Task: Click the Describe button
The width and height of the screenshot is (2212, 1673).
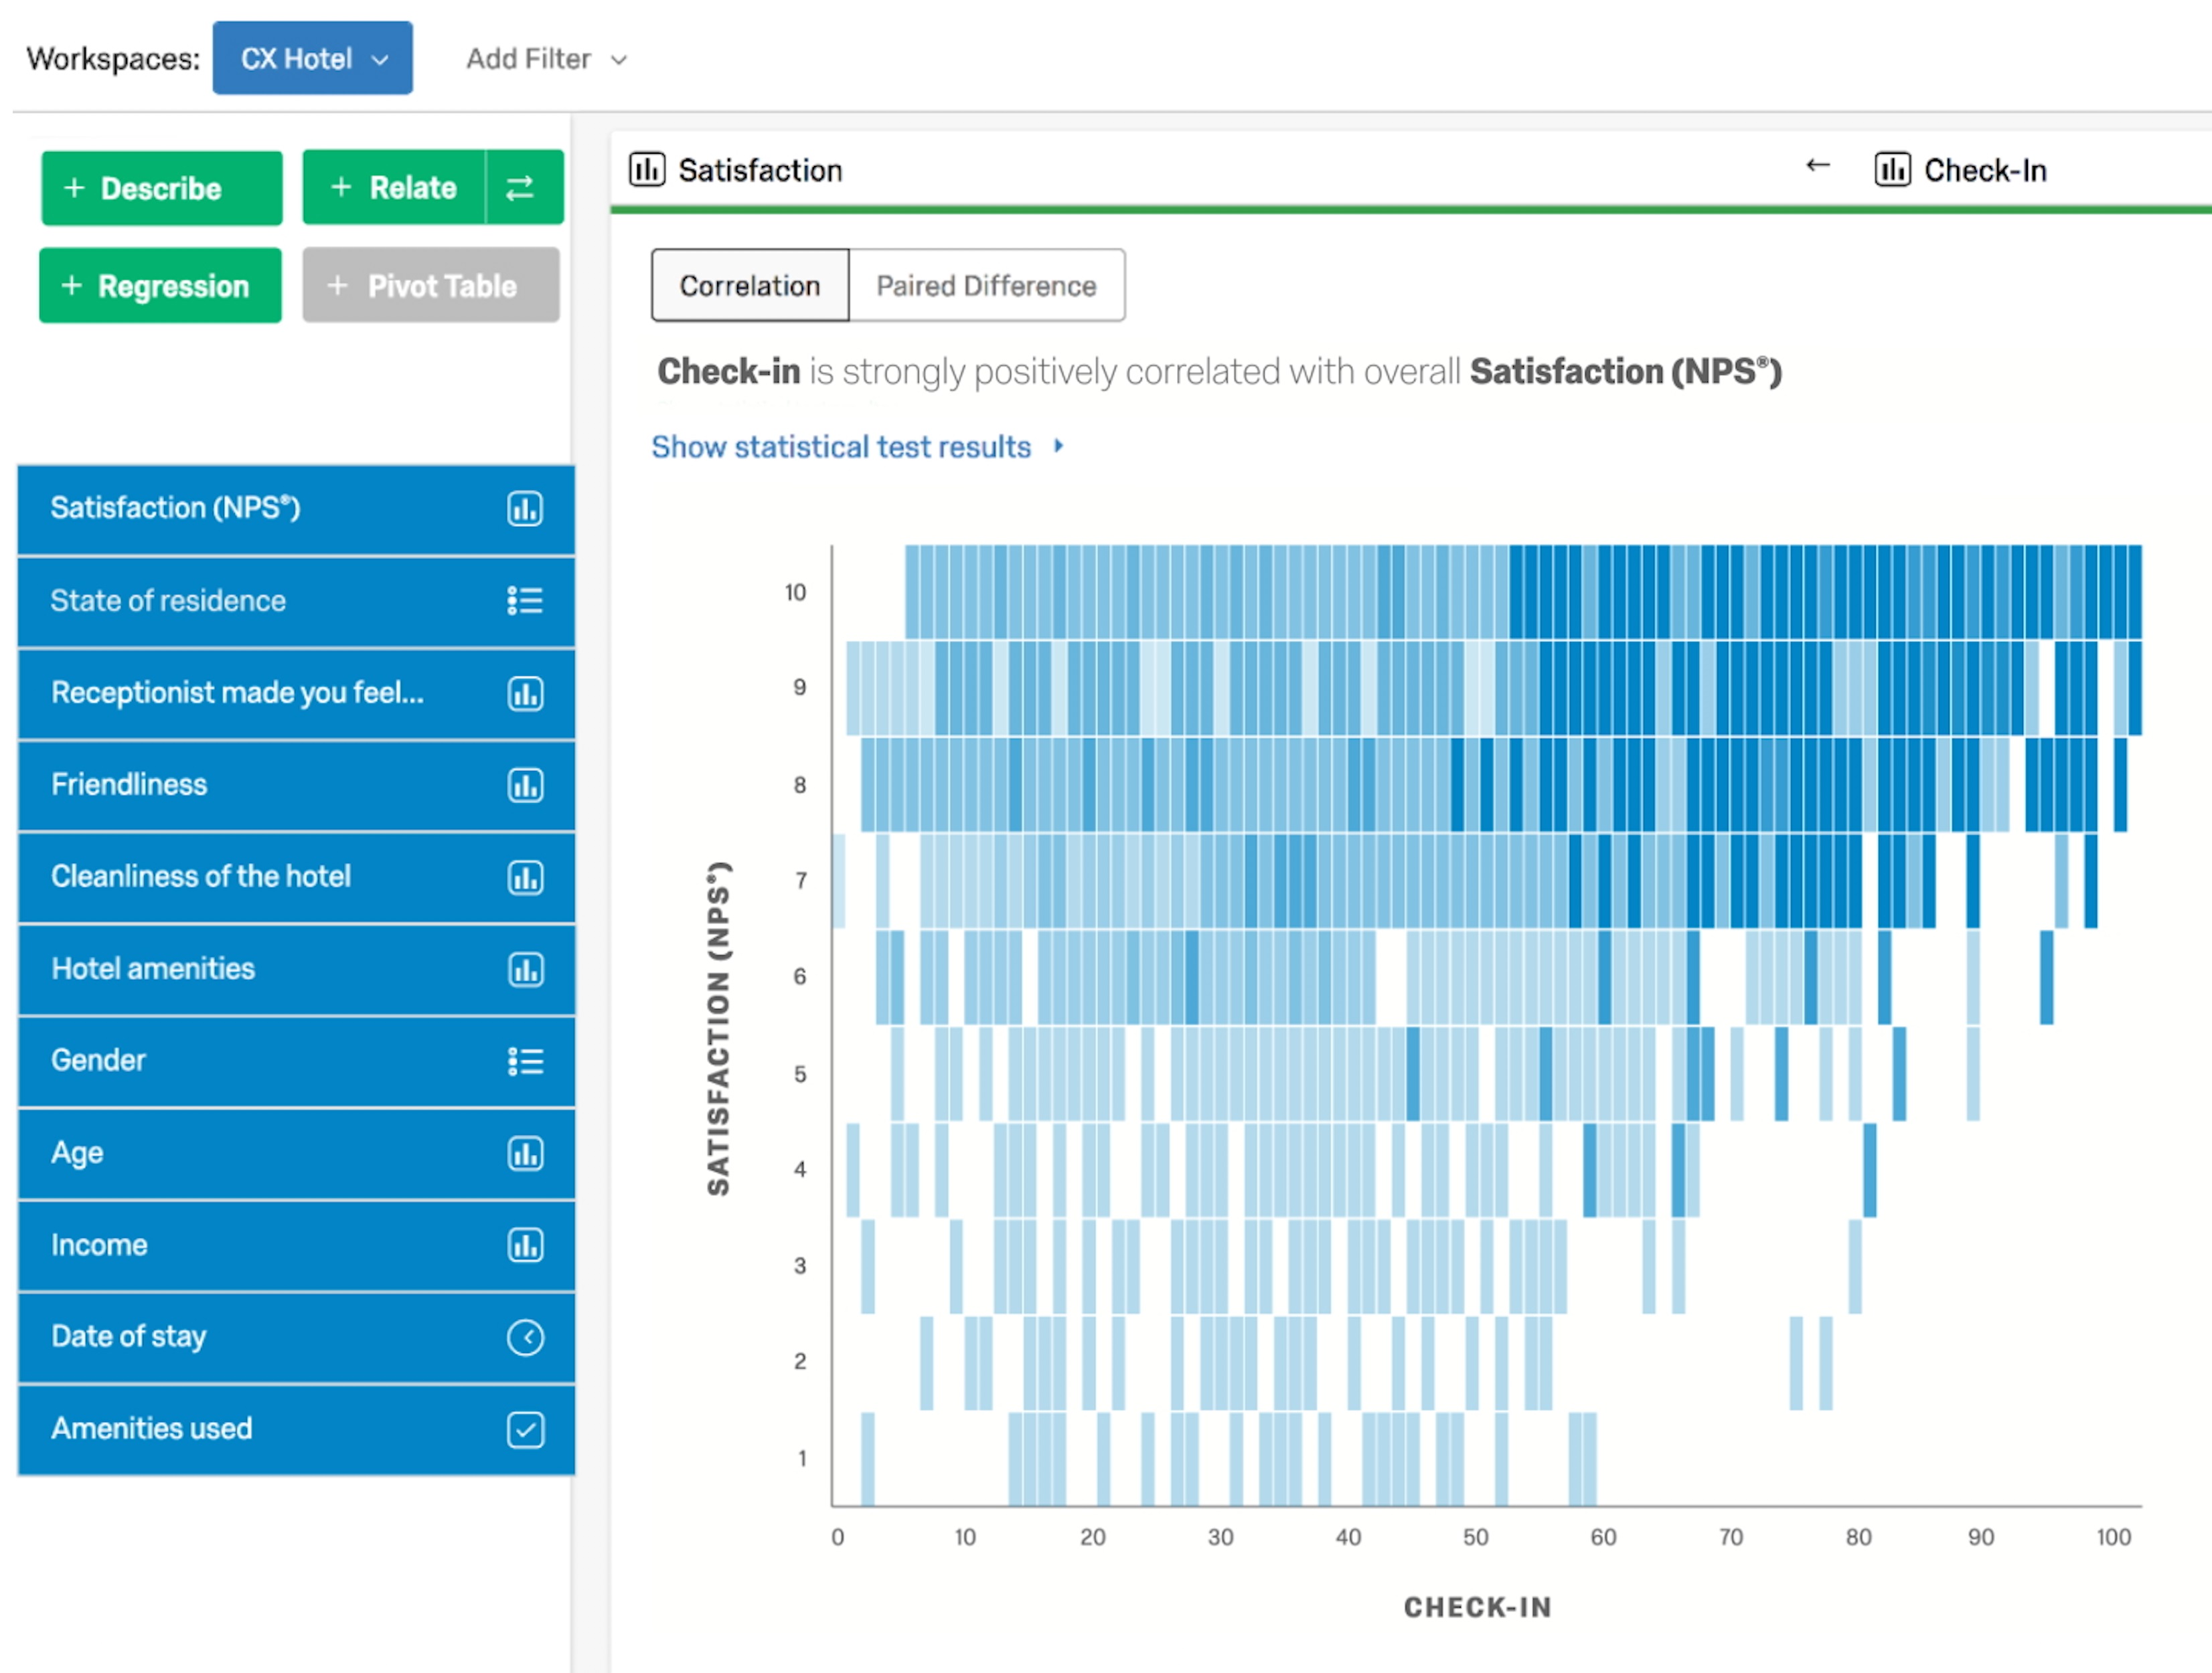Action: 161,188
